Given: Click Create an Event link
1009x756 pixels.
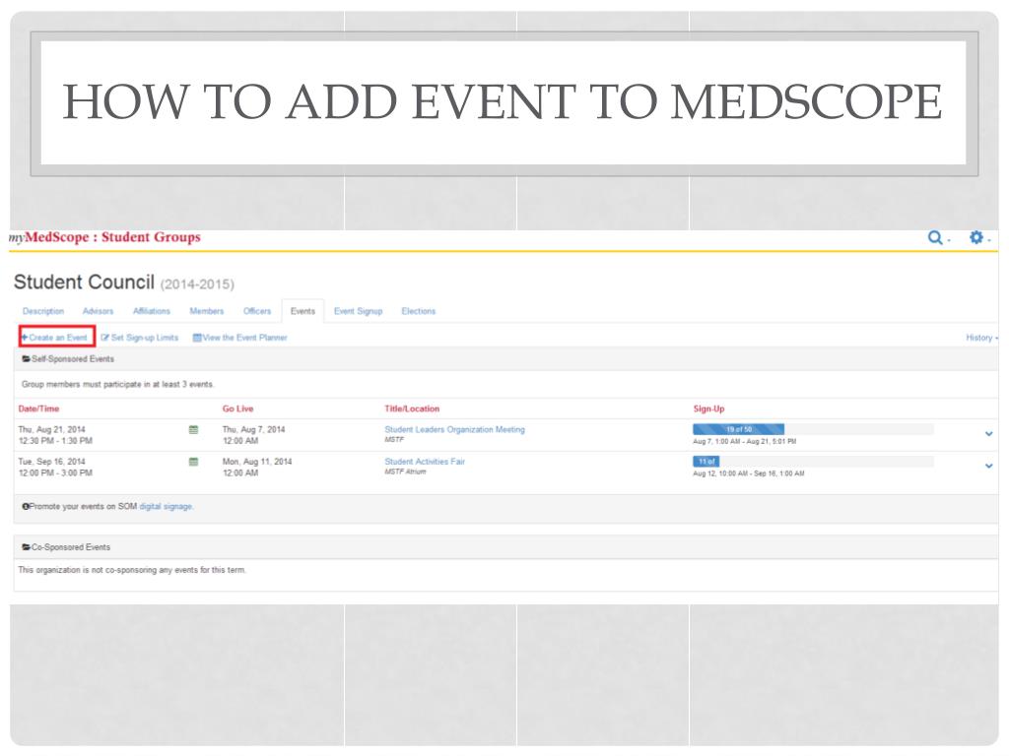Looking at the screenshot, I should [x=55, y=338].
